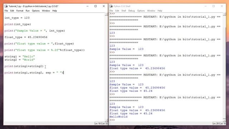
Task: Click the 'Sample Value' print statement in editor
Action: pyautogui.click(x=35, y=31)
